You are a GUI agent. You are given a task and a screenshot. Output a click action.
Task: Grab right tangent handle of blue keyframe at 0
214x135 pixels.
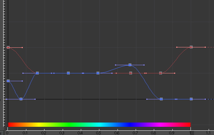(22, 81)
